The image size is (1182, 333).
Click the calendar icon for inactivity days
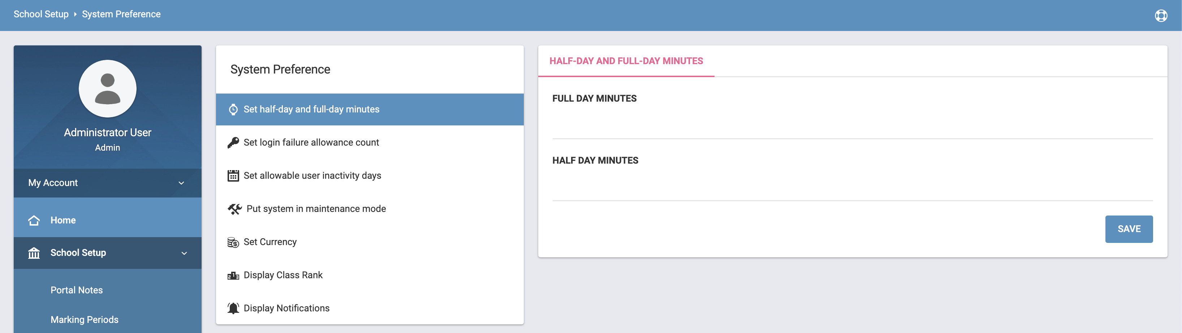pyautogui.click(x=233, y=176)
